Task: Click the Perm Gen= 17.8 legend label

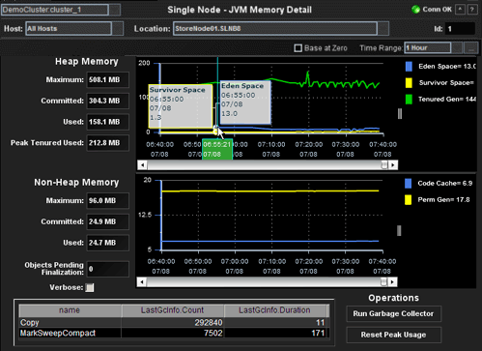Action: coord(443,200)
